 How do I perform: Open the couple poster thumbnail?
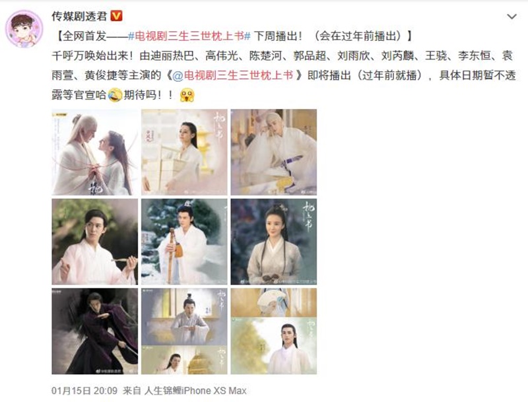[x=95, y=152]
